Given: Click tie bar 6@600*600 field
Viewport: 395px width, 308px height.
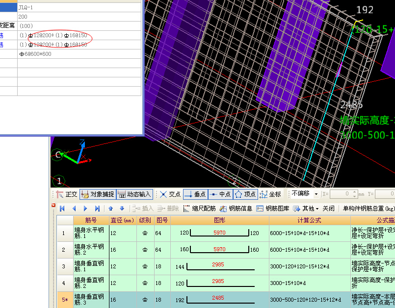Looking at the screenshot, I should pos(79,54).
